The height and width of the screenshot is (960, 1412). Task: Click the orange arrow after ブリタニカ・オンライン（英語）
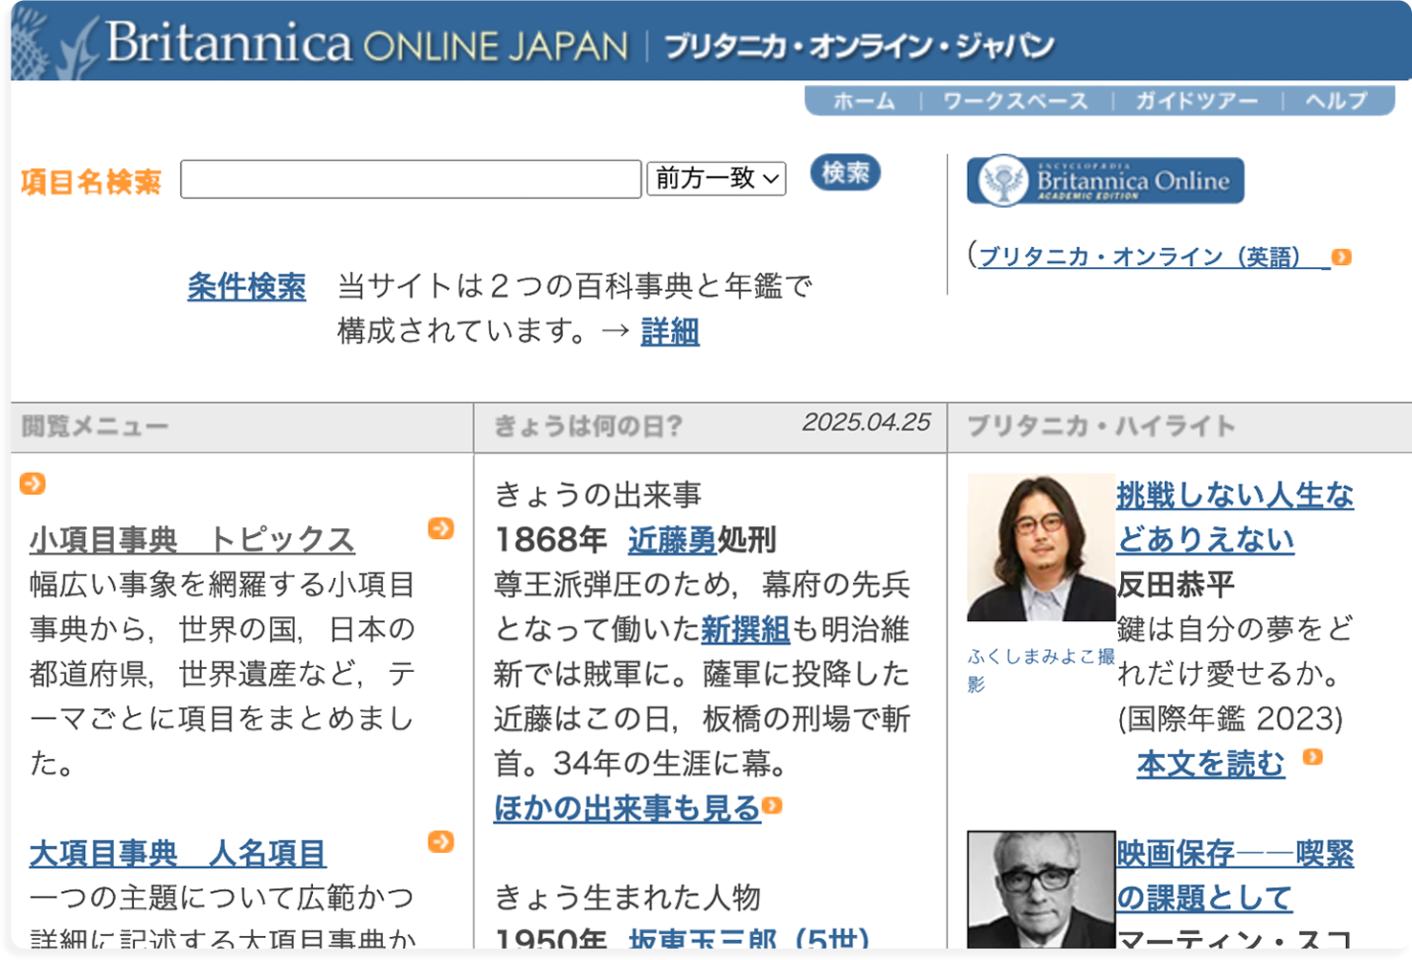[1341, 257]
